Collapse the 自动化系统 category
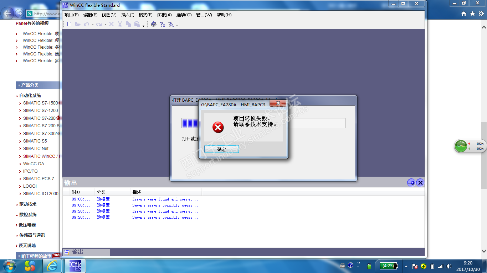 pos(17,96)
